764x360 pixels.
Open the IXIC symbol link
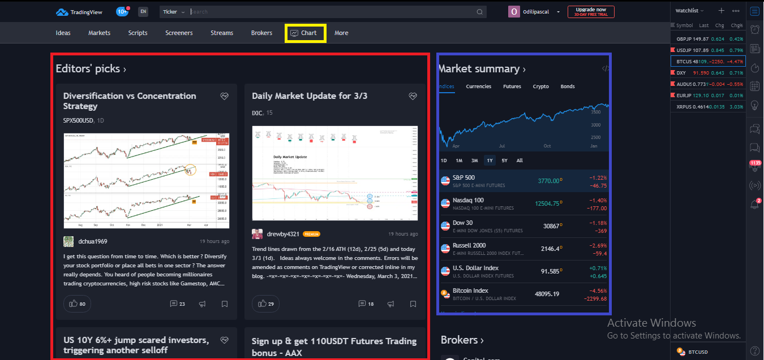pos(257,113)
